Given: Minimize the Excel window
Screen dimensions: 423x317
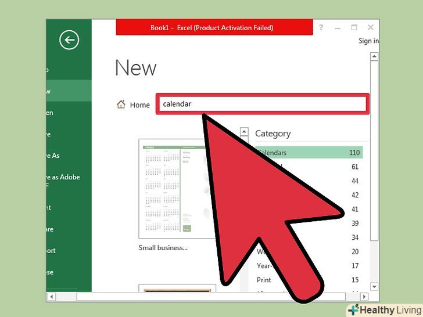Looking at the screenshot, I should click(337, 27).
